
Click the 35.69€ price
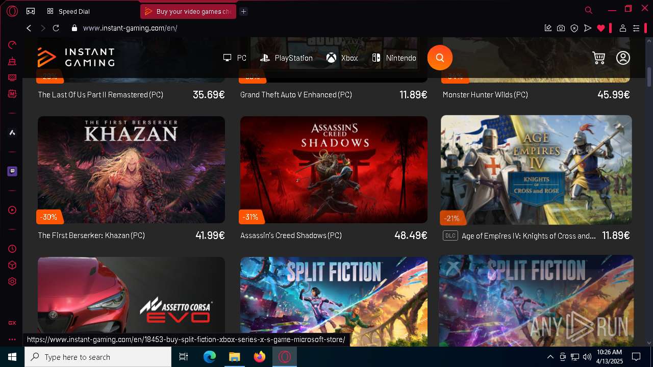(x=209, y=95)
